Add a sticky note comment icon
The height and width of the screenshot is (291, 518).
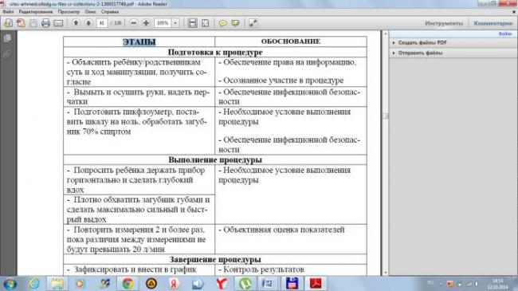[223, 23]
